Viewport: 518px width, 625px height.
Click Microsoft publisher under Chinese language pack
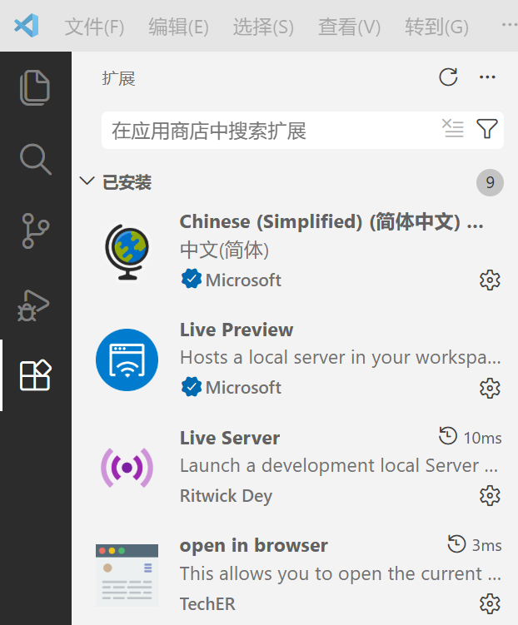coord(243,280)
